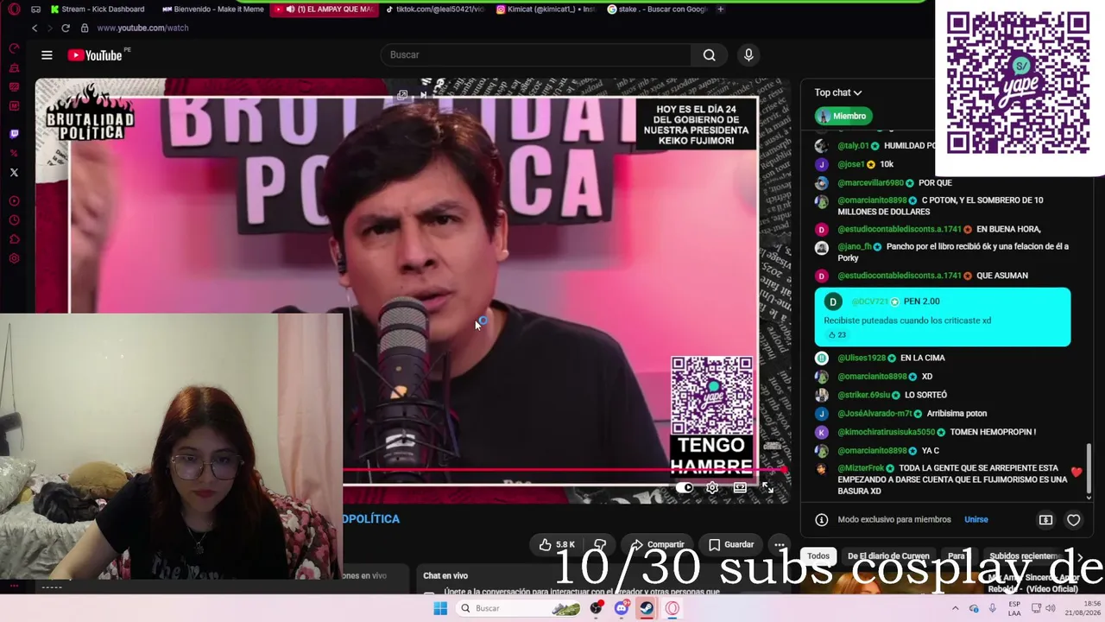Viewport: 1105px width, 622px height.
Task: Click the members-only mode info icon
Action: 822,520
